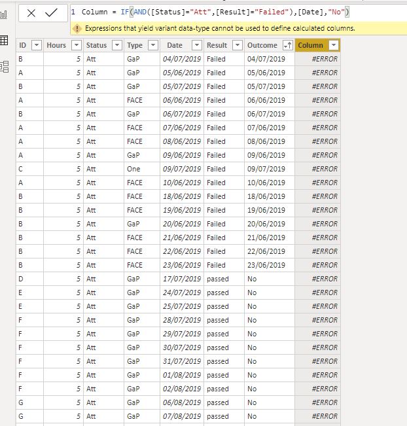Click the warning icon in the error bar

[x=77, y=28]
